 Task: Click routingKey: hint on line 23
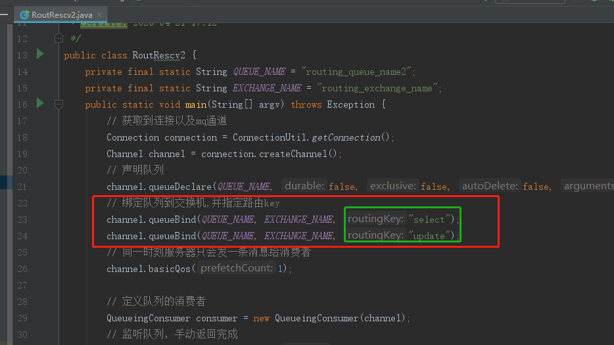(x=376, y=219)
